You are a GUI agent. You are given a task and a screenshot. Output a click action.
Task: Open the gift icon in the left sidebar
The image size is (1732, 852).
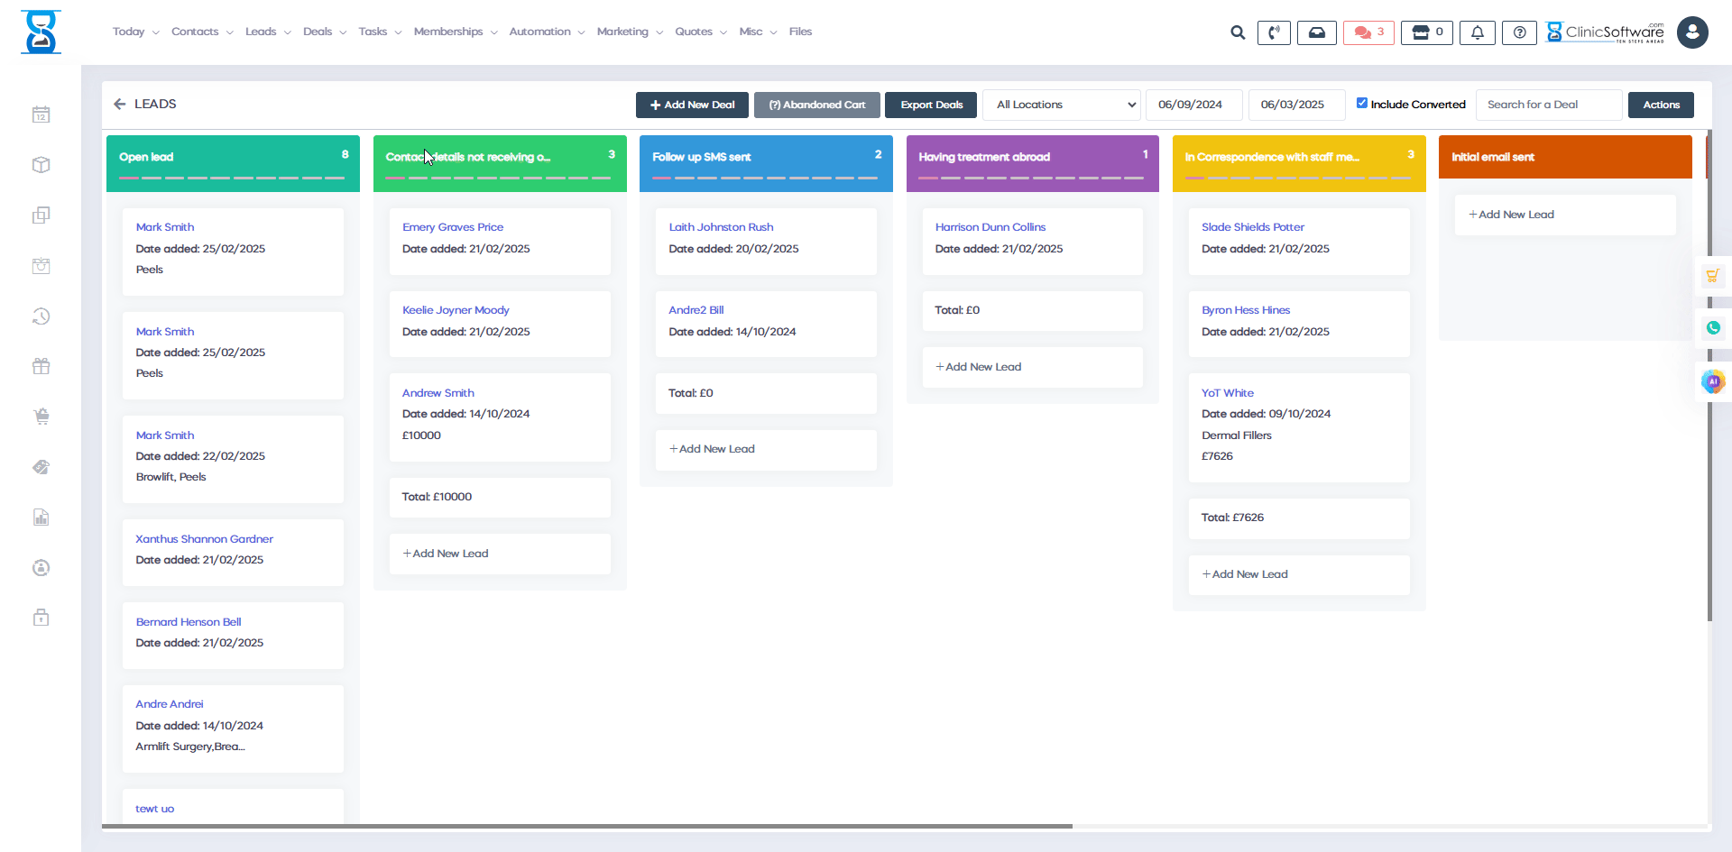41,366
